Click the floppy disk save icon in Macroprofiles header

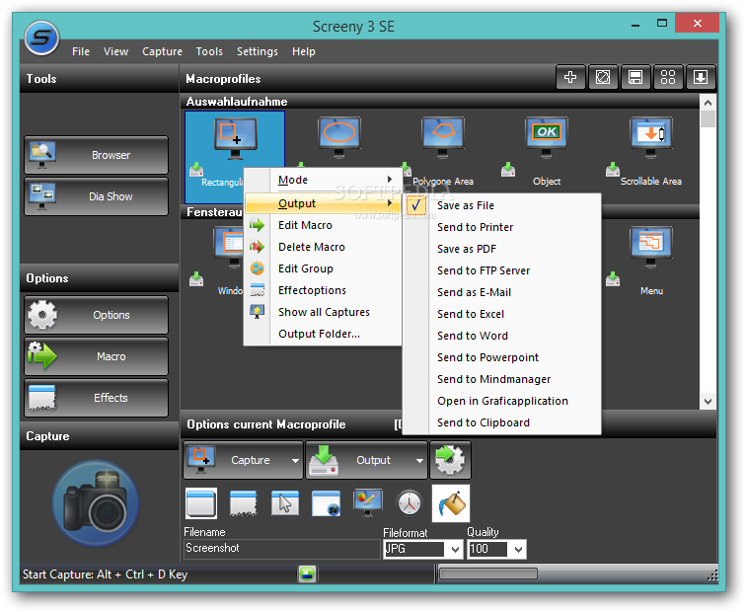point(635,77)
